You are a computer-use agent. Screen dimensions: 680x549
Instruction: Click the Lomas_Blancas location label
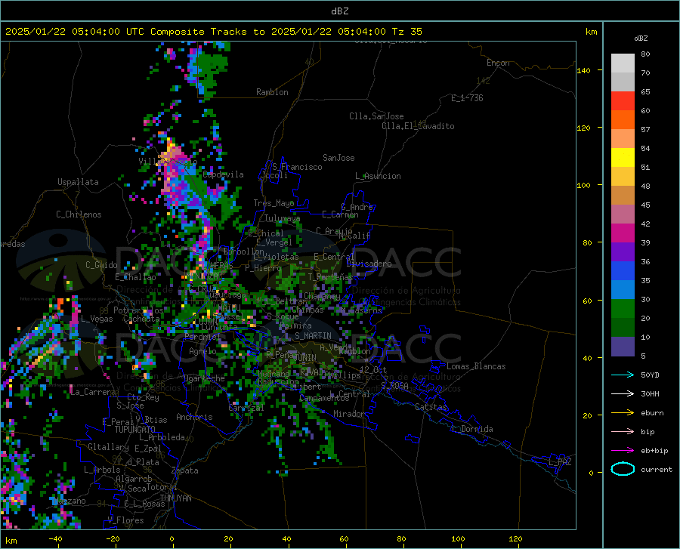[476, 366]
